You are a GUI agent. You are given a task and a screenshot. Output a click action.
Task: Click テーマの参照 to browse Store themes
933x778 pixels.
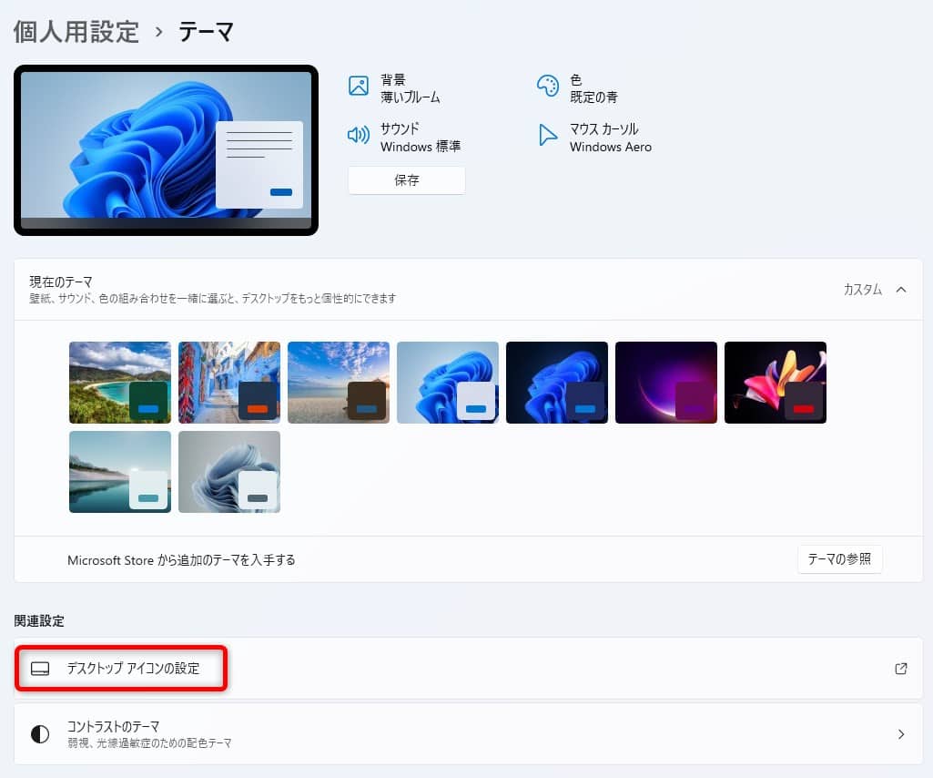839,559
